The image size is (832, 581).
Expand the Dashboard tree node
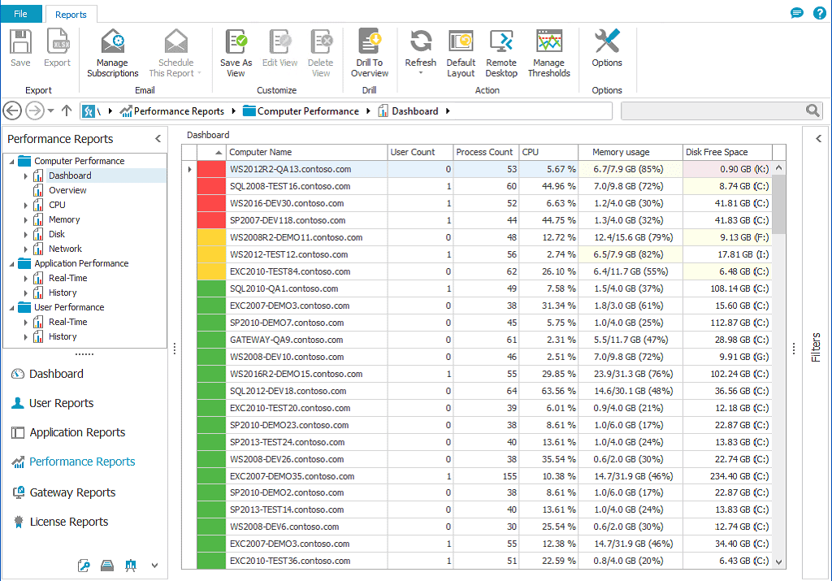pyautogui.click(x=25, y=176)
